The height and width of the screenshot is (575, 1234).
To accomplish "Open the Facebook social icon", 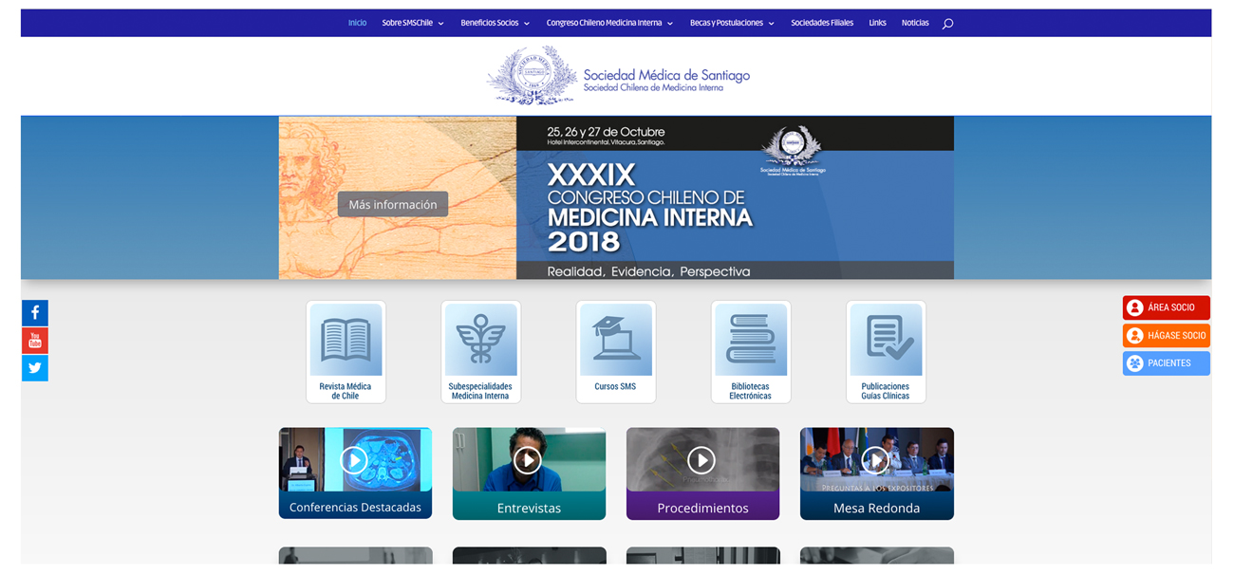I will coord(35,313).
